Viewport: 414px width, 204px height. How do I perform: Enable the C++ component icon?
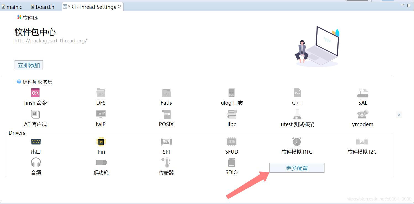[297, 93]
